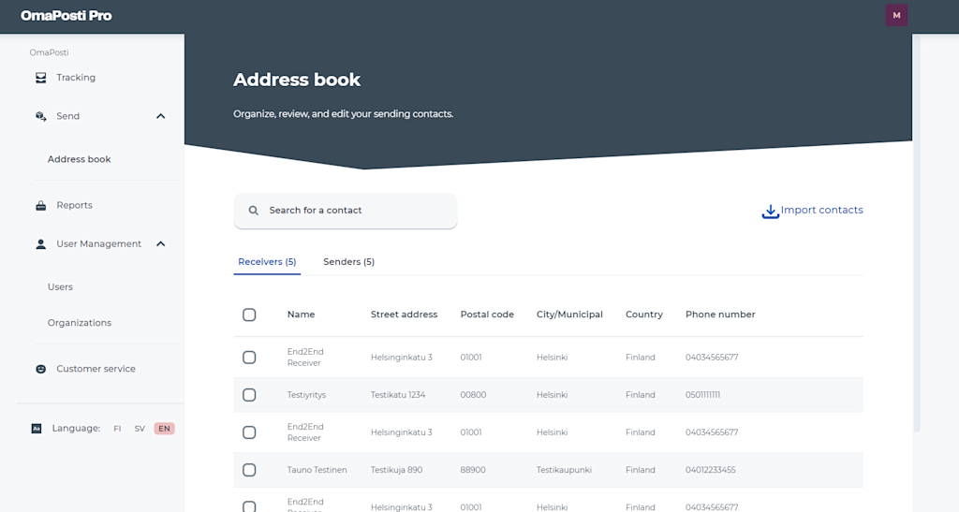Click the Testikatu 1234 address cell
The image size is (959, 512).
pos(398,395)
